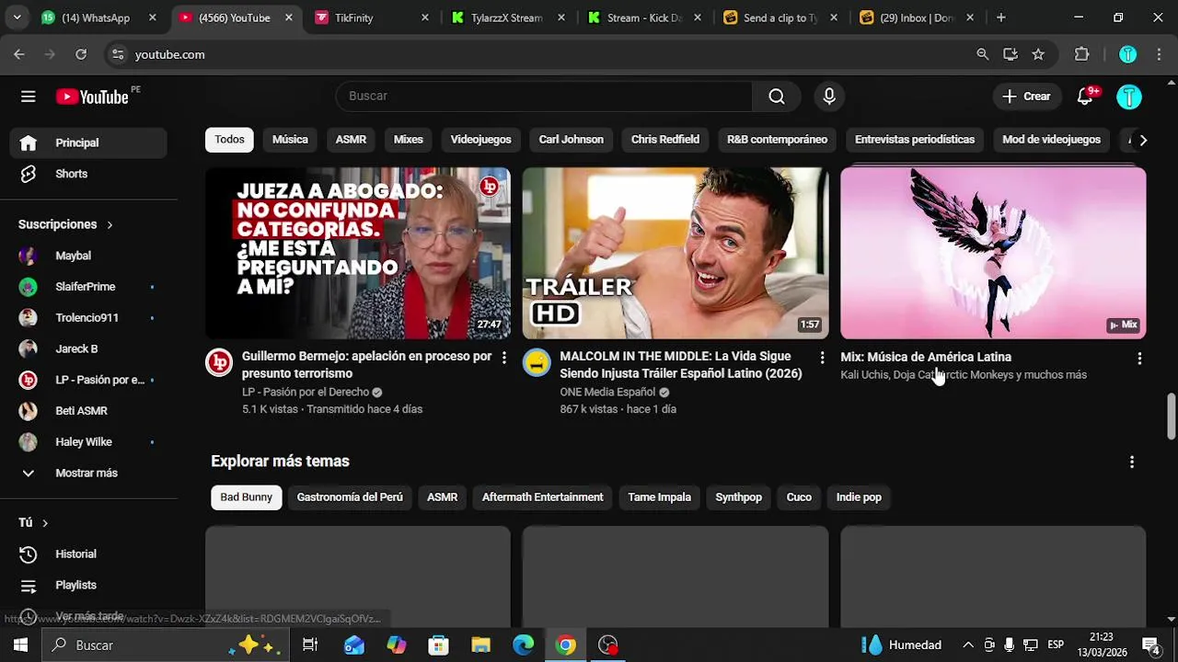Image resolution: width=1178 pixels, height=662 pixels.
Task: Bookmark this page with star icon
Action: (1038, 54)
